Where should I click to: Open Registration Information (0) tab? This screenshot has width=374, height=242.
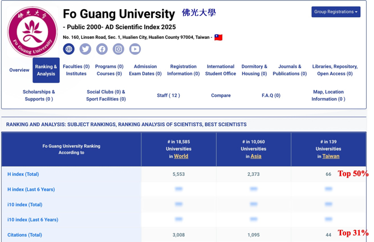[x=184, y=70]
